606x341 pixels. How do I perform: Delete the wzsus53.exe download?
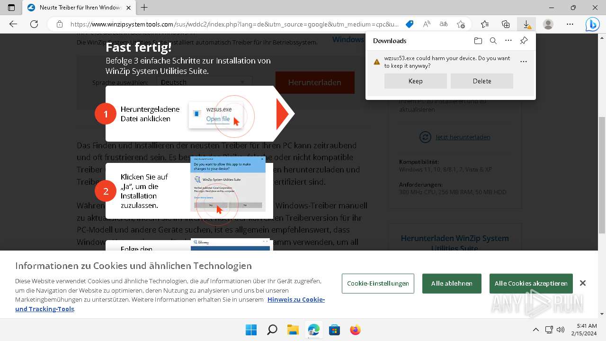pyautogui.click(x=482, y=81)
